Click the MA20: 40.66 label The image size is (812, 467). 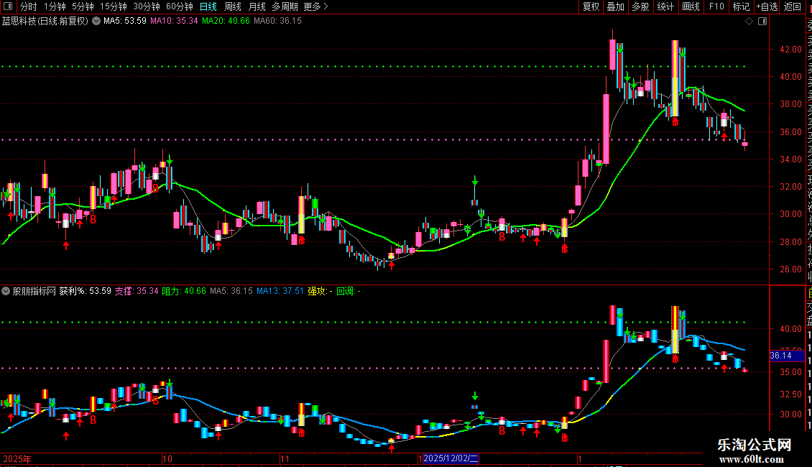[x=226, y=22]
